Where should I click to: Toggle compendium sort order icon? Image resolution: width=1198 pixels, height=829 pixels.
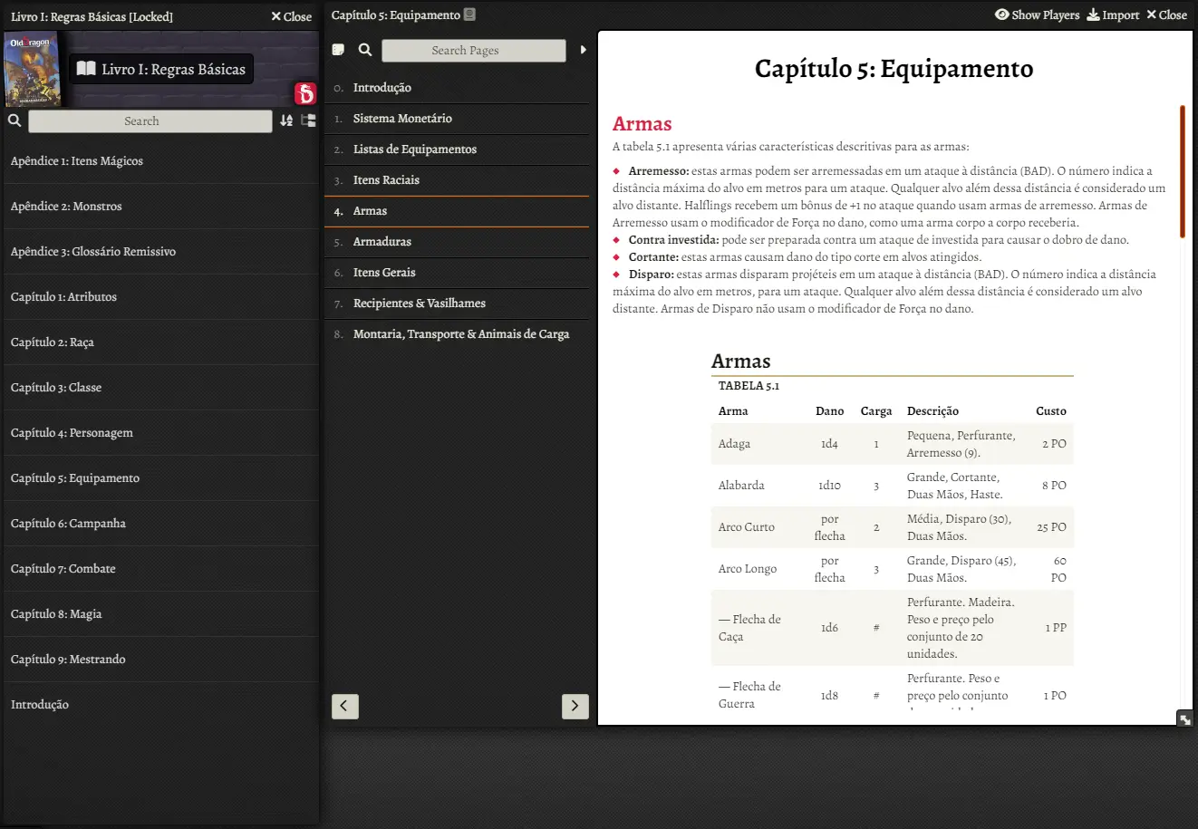(x=286, y=120)
